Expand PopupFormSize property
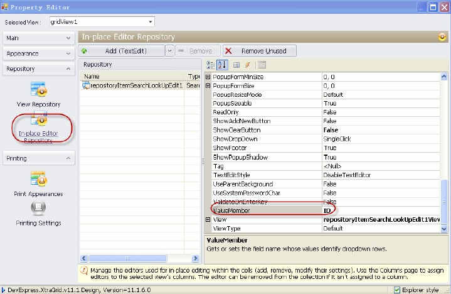 pos(208,86)
